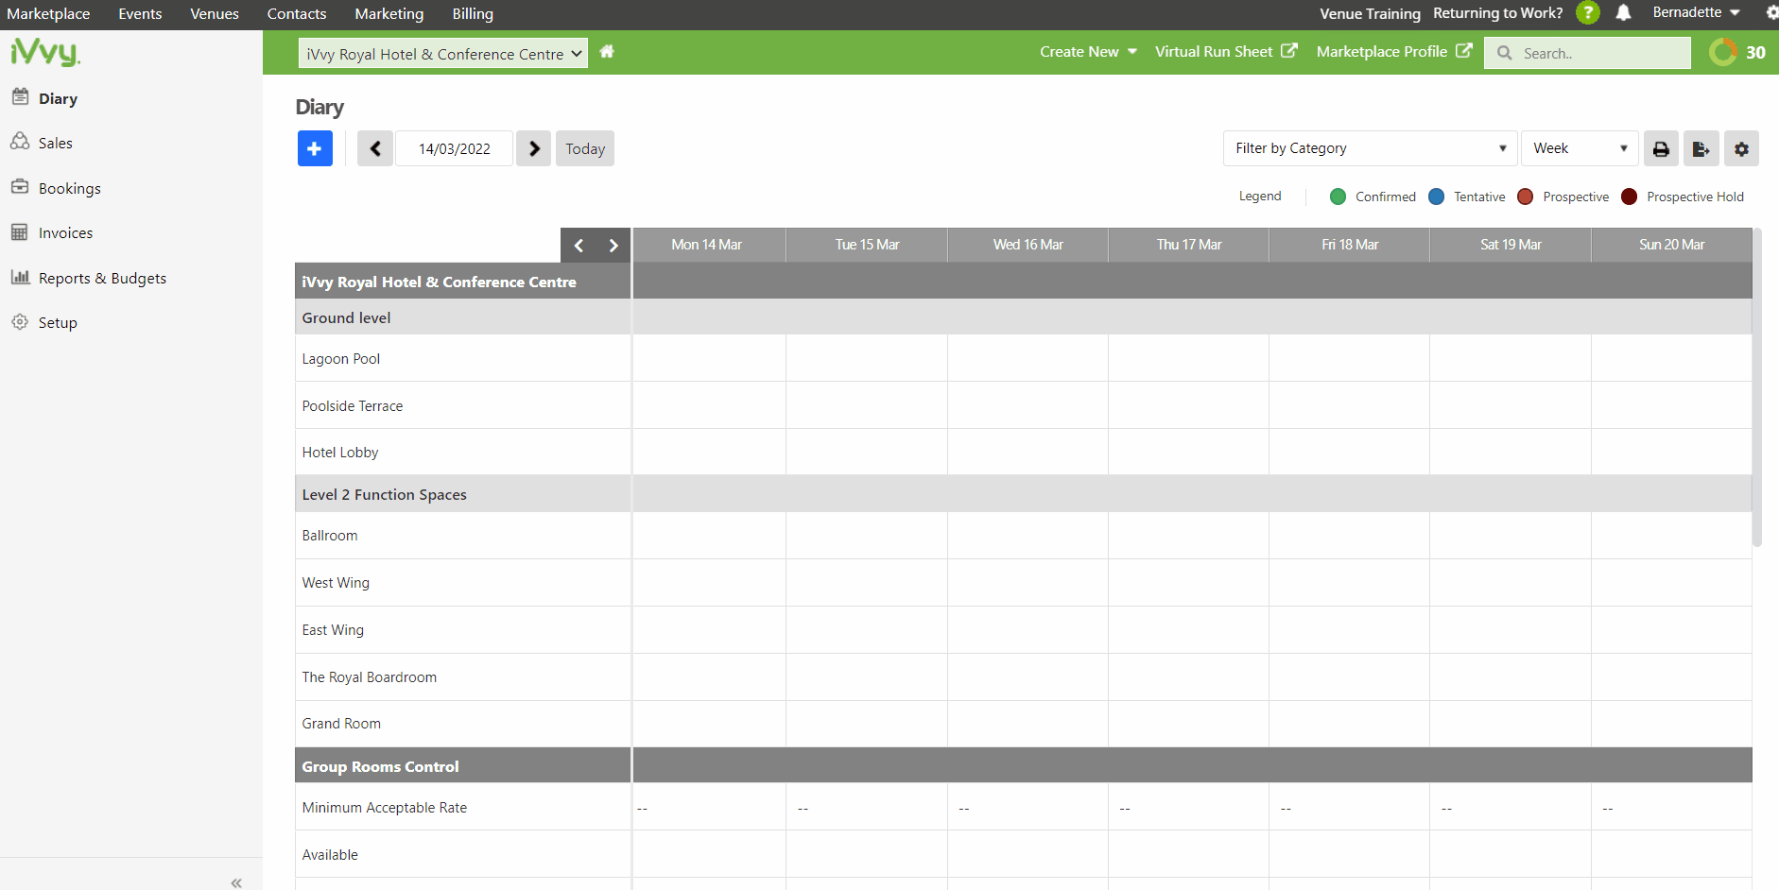Screen dimensions: 1779x890
Task: Click the Hotel Lobby row label
Action: tap(340, 453)
